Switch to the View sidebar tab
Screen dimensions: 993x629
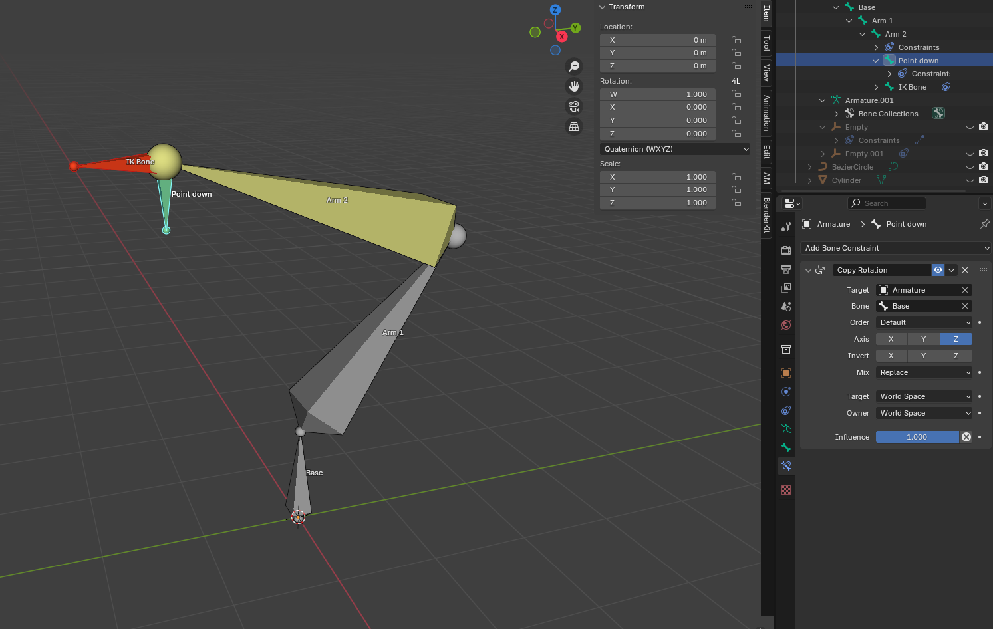click(x=766, y=73)
